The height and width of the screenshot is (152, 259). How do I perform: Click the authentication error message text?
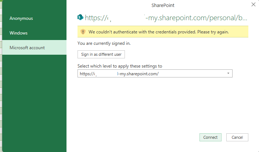(159, 32)
